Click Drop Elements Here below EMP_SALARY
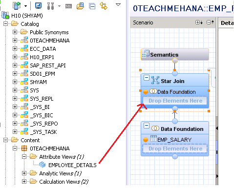The width and height of the screenshot is (234, 192). tap(175, 149)
